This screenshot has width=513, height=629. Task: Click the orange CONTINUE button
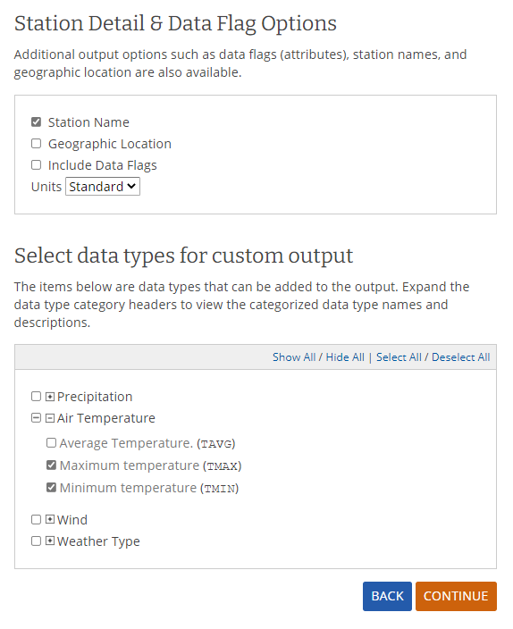pos(456,596)
